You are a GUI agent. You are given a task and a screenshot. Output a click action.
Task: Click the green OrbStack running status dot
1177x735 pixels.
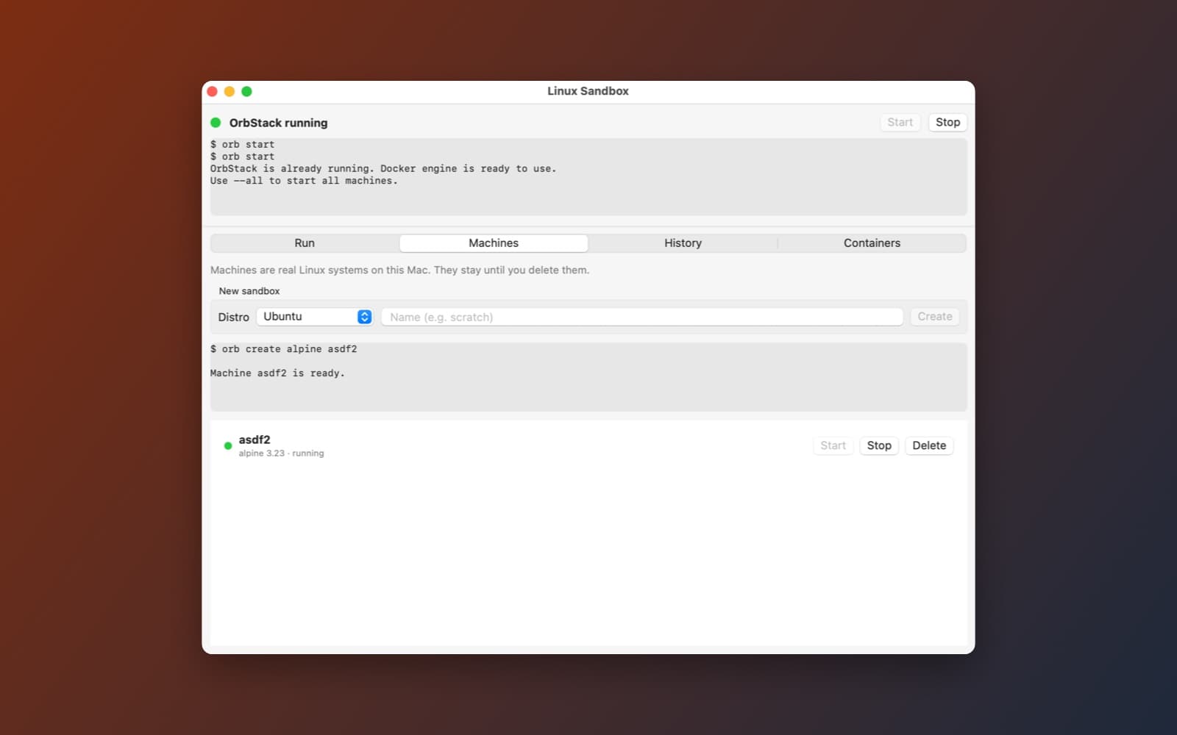click(x=216, y=123)
